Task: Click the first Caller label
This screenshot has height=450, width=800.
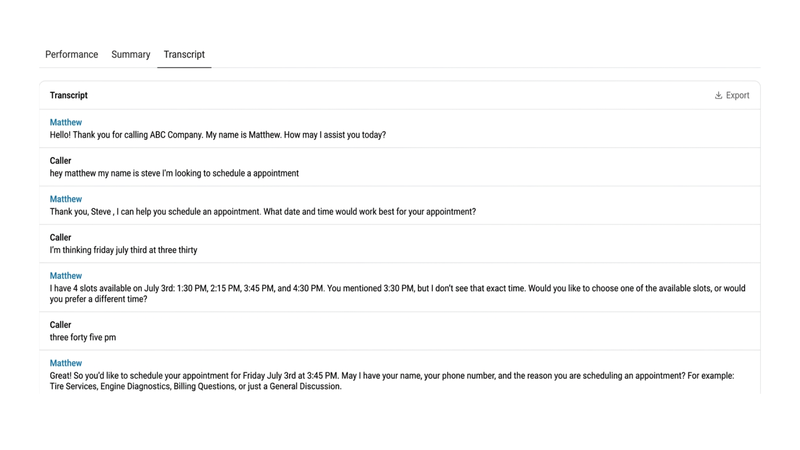Action: tap(60, 161)
